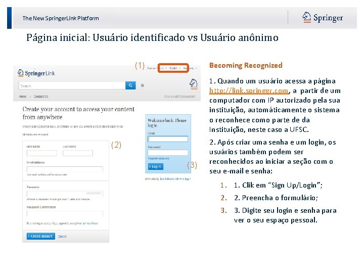Open the terms of use link
The height and width of the screenshot is (273, 364).
point(90,223)
